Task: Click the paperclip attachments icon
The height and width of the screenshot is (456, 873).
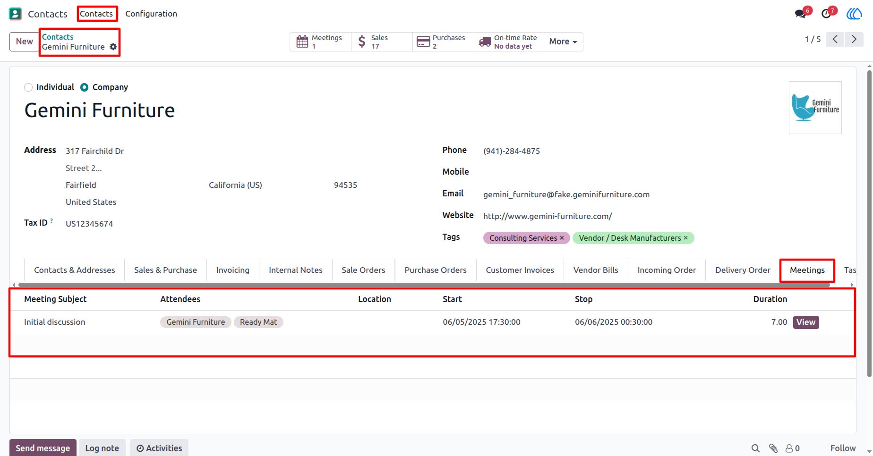Action: (773, 448)
